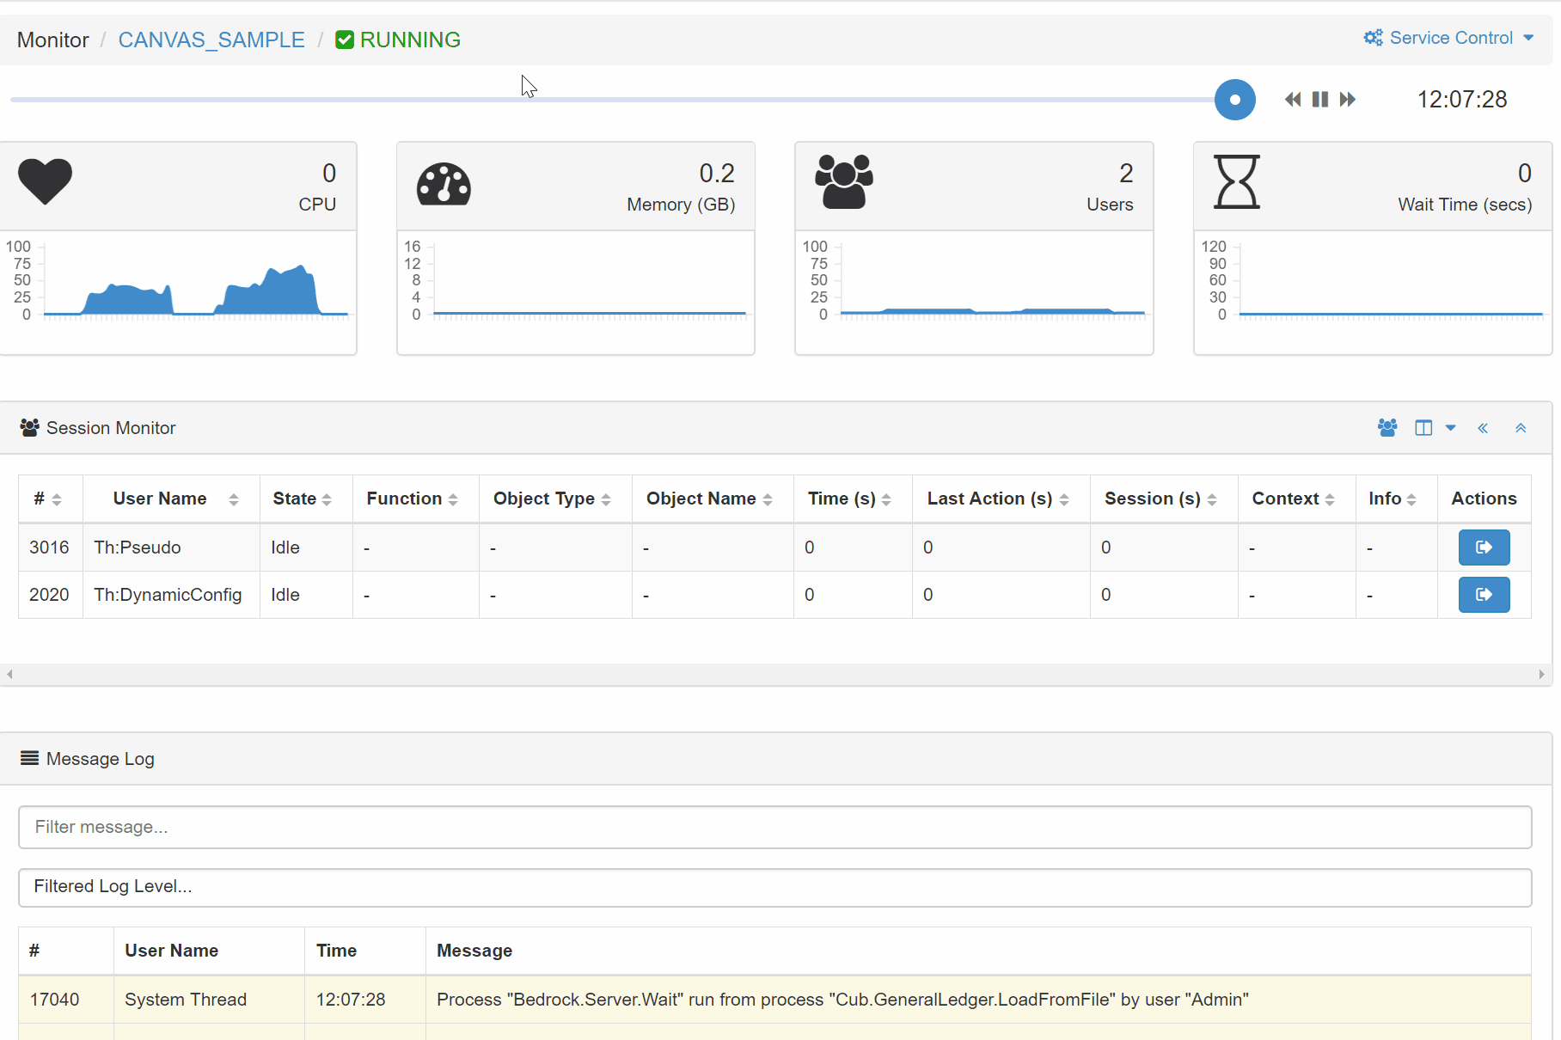The height and width of the screenshot is (1040, 1561).
Task: Collapse the Session Monitor panel
Action: click(x=1521, y=428)
